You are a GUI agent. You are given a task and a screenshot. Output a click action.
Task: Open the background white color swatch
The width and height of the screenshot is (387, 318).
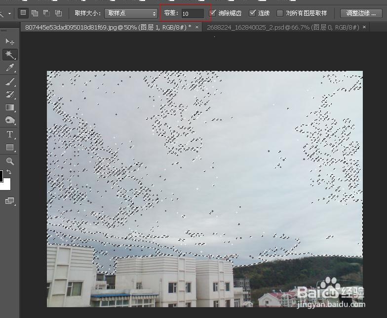pos(6,185)
